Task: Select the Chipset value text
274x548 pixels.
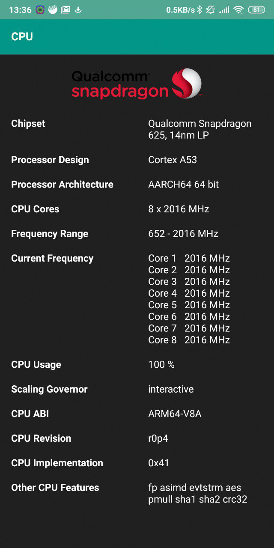Action: [x=200, y=129]
